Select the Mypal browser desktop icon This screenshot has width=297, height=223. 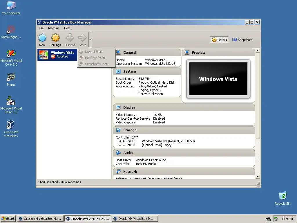coord(11,80)
